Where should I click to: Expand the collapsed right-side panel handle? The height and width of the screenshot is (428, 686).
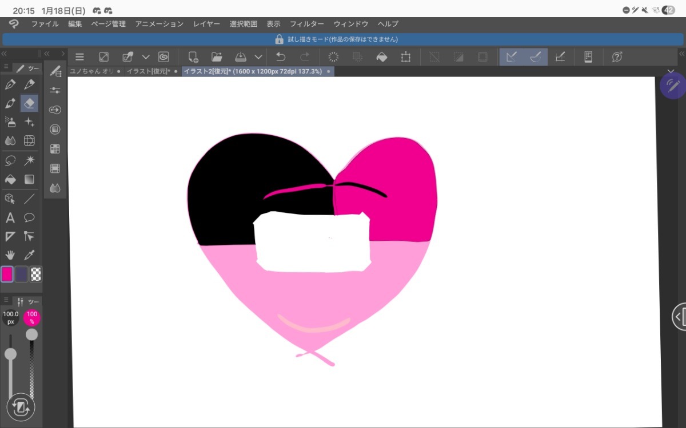coord(679,317)
